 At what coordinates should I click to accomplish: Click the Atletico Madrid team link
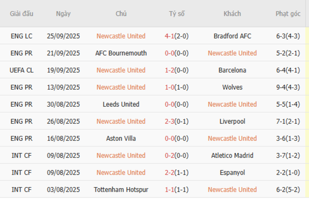point(232,155)
